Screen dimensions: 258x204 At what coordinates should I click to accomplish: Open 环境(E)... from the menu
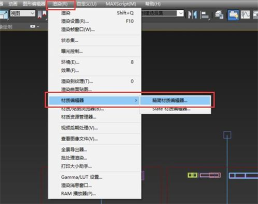95,62
